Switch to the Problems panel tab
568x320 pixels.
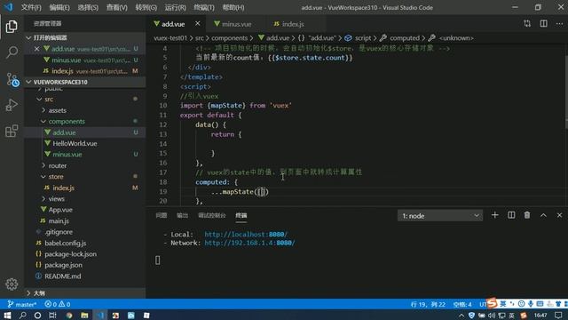click(x=162, y=215)
